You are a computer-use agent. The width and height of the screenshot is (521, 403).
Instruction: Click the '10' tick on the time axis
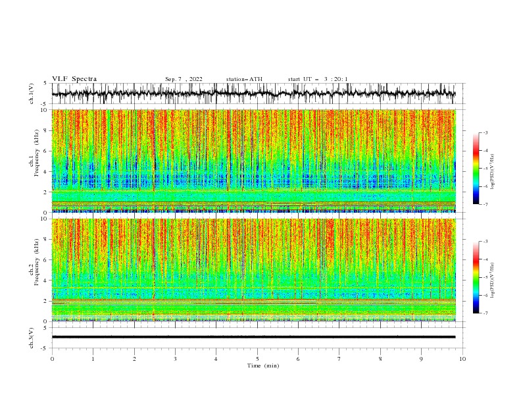(462, 359)
